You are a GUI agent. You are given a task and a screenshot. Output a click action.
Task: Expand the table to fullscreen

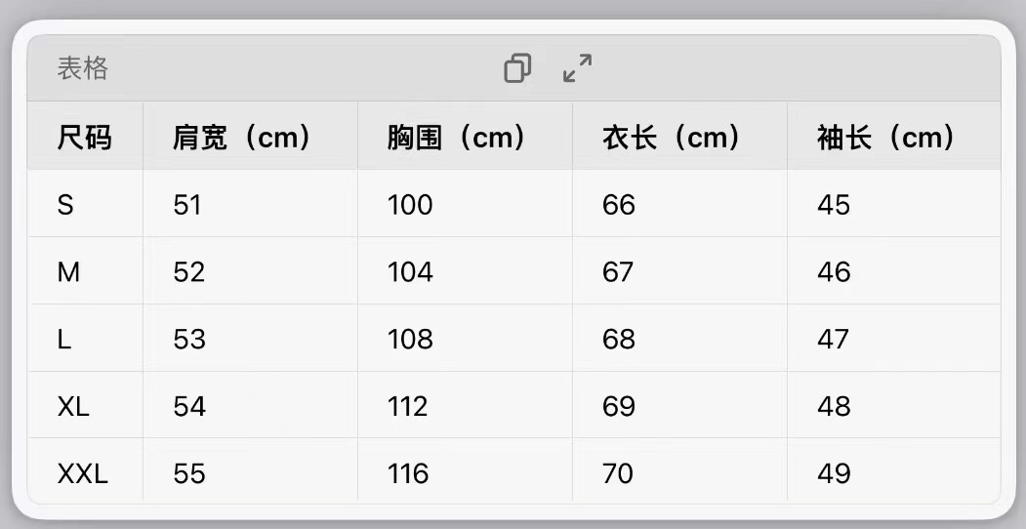tap(578, 68)
